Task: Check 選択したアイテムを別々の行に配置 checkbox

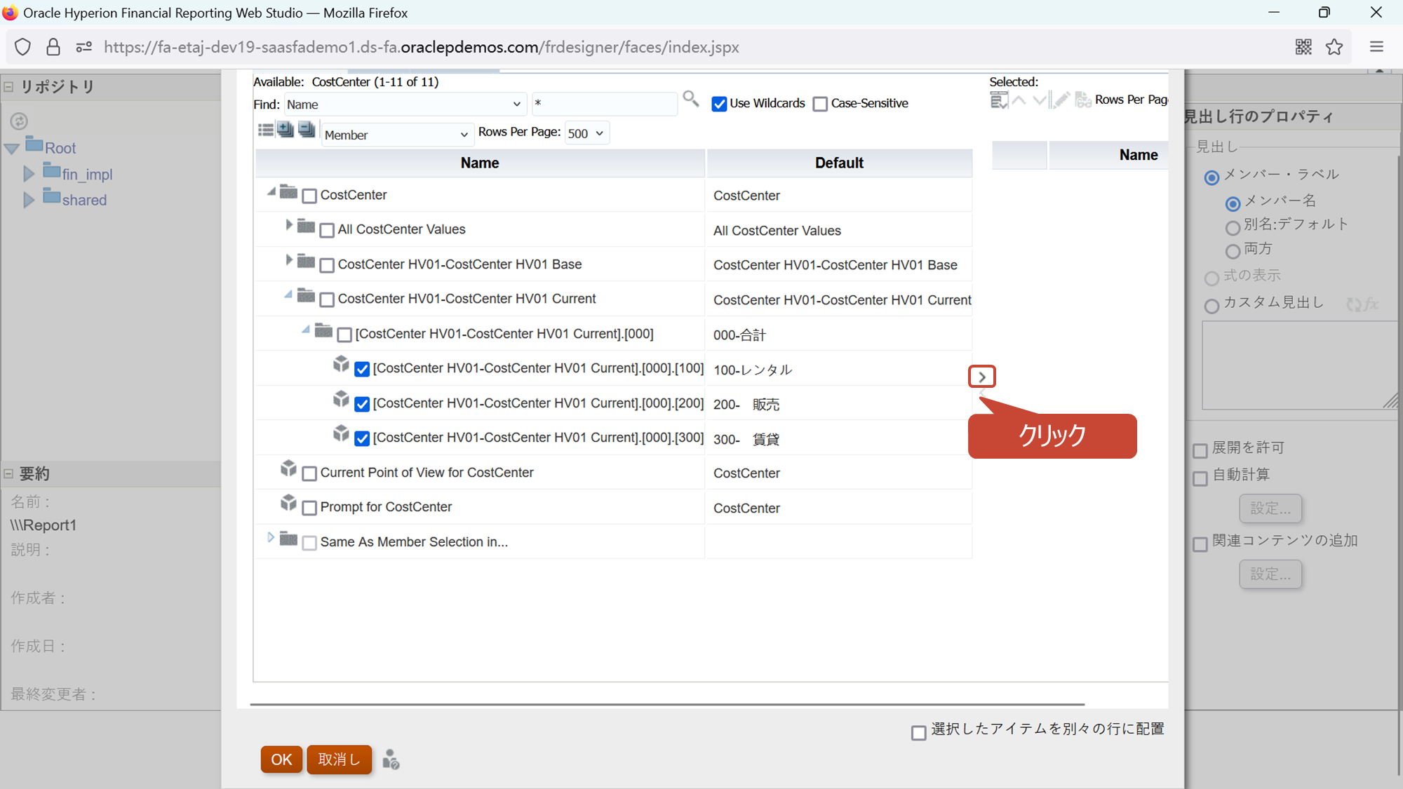Action: [918, 733]
